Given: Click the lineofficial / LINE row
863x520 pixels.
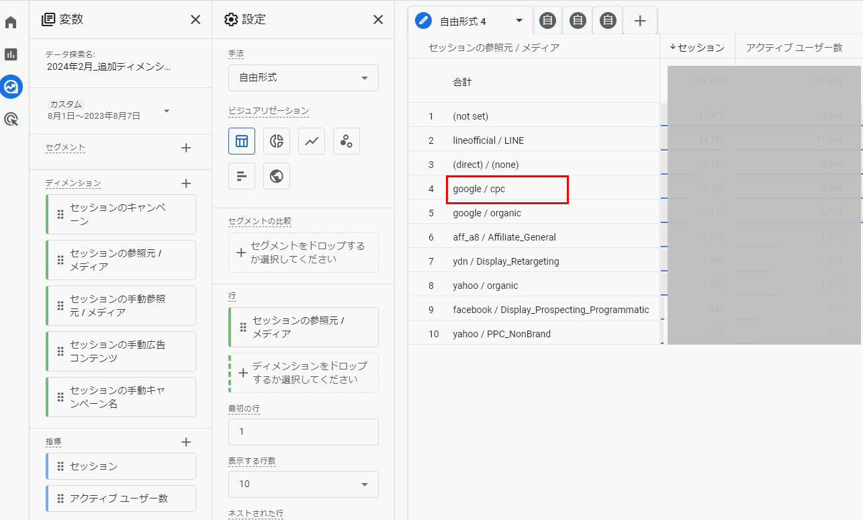Looking at the screenshot, I should (534, 140).
